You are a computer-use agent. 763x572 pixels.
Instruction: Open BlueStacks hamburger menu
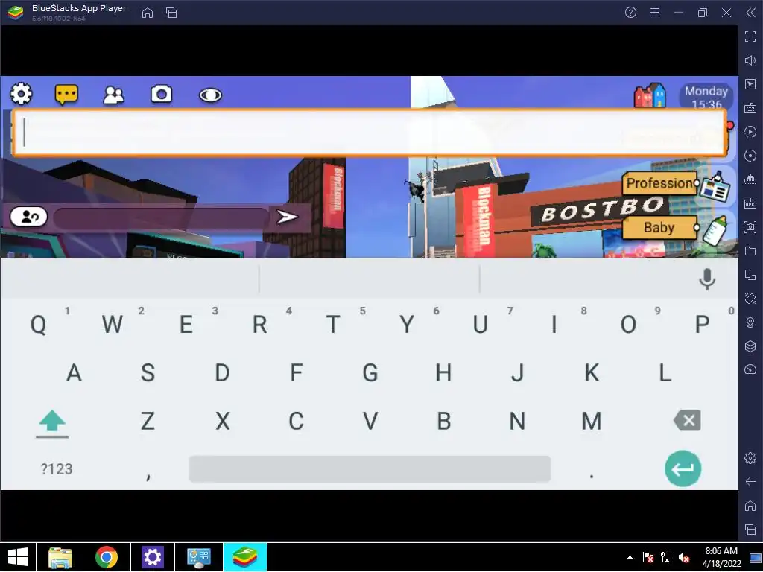tap(655, 13)
